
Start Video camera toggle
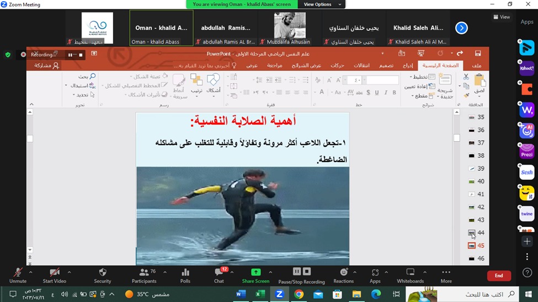tap(54, 273)
